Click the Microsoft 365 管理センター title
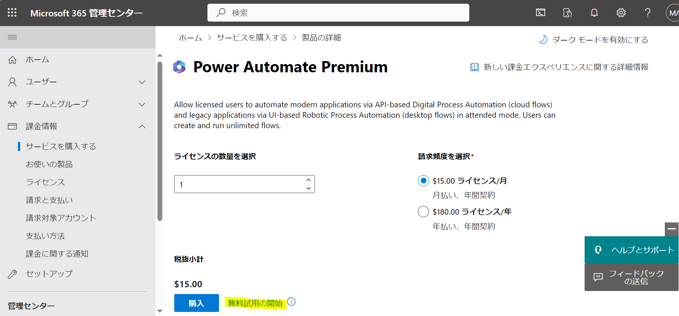 [x=87, y=13]
